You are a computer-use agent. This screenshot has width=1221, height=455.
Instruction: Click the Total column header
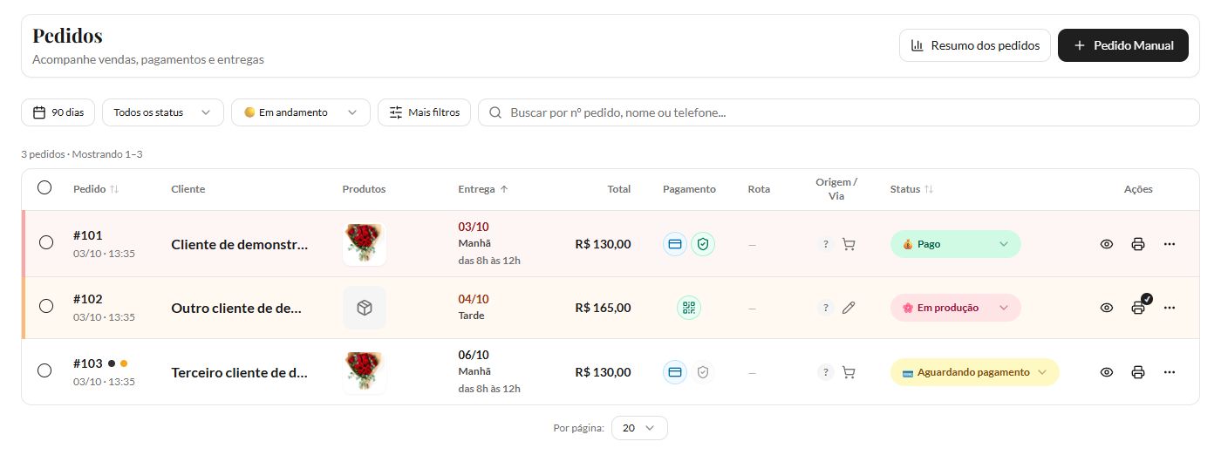pyautogui.click(x=619, y=189)
